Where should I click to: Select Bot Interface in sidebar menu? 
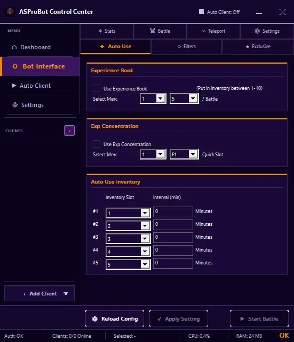(40, 66)
